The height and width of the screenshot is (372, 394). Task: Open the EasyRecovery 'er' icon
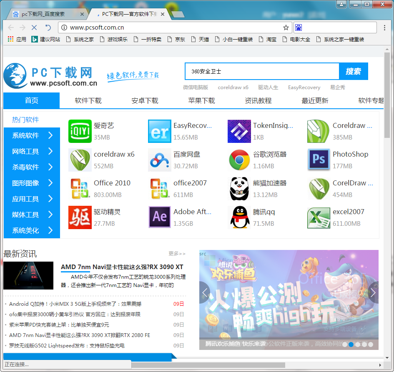click(160, 131)
